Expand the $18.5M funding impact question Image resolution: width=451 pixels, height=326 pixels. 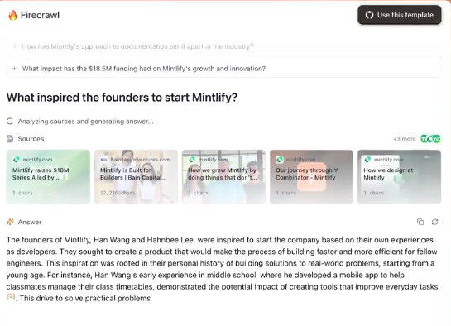pos(223,69)
